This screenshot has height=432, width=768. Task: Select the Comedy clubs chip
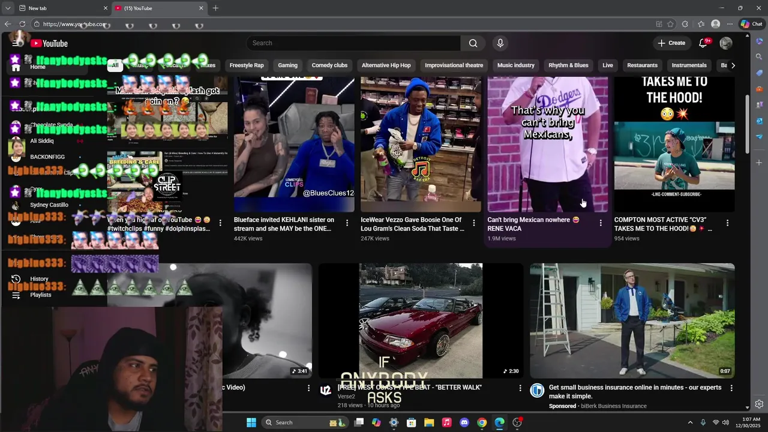[329, 65]
